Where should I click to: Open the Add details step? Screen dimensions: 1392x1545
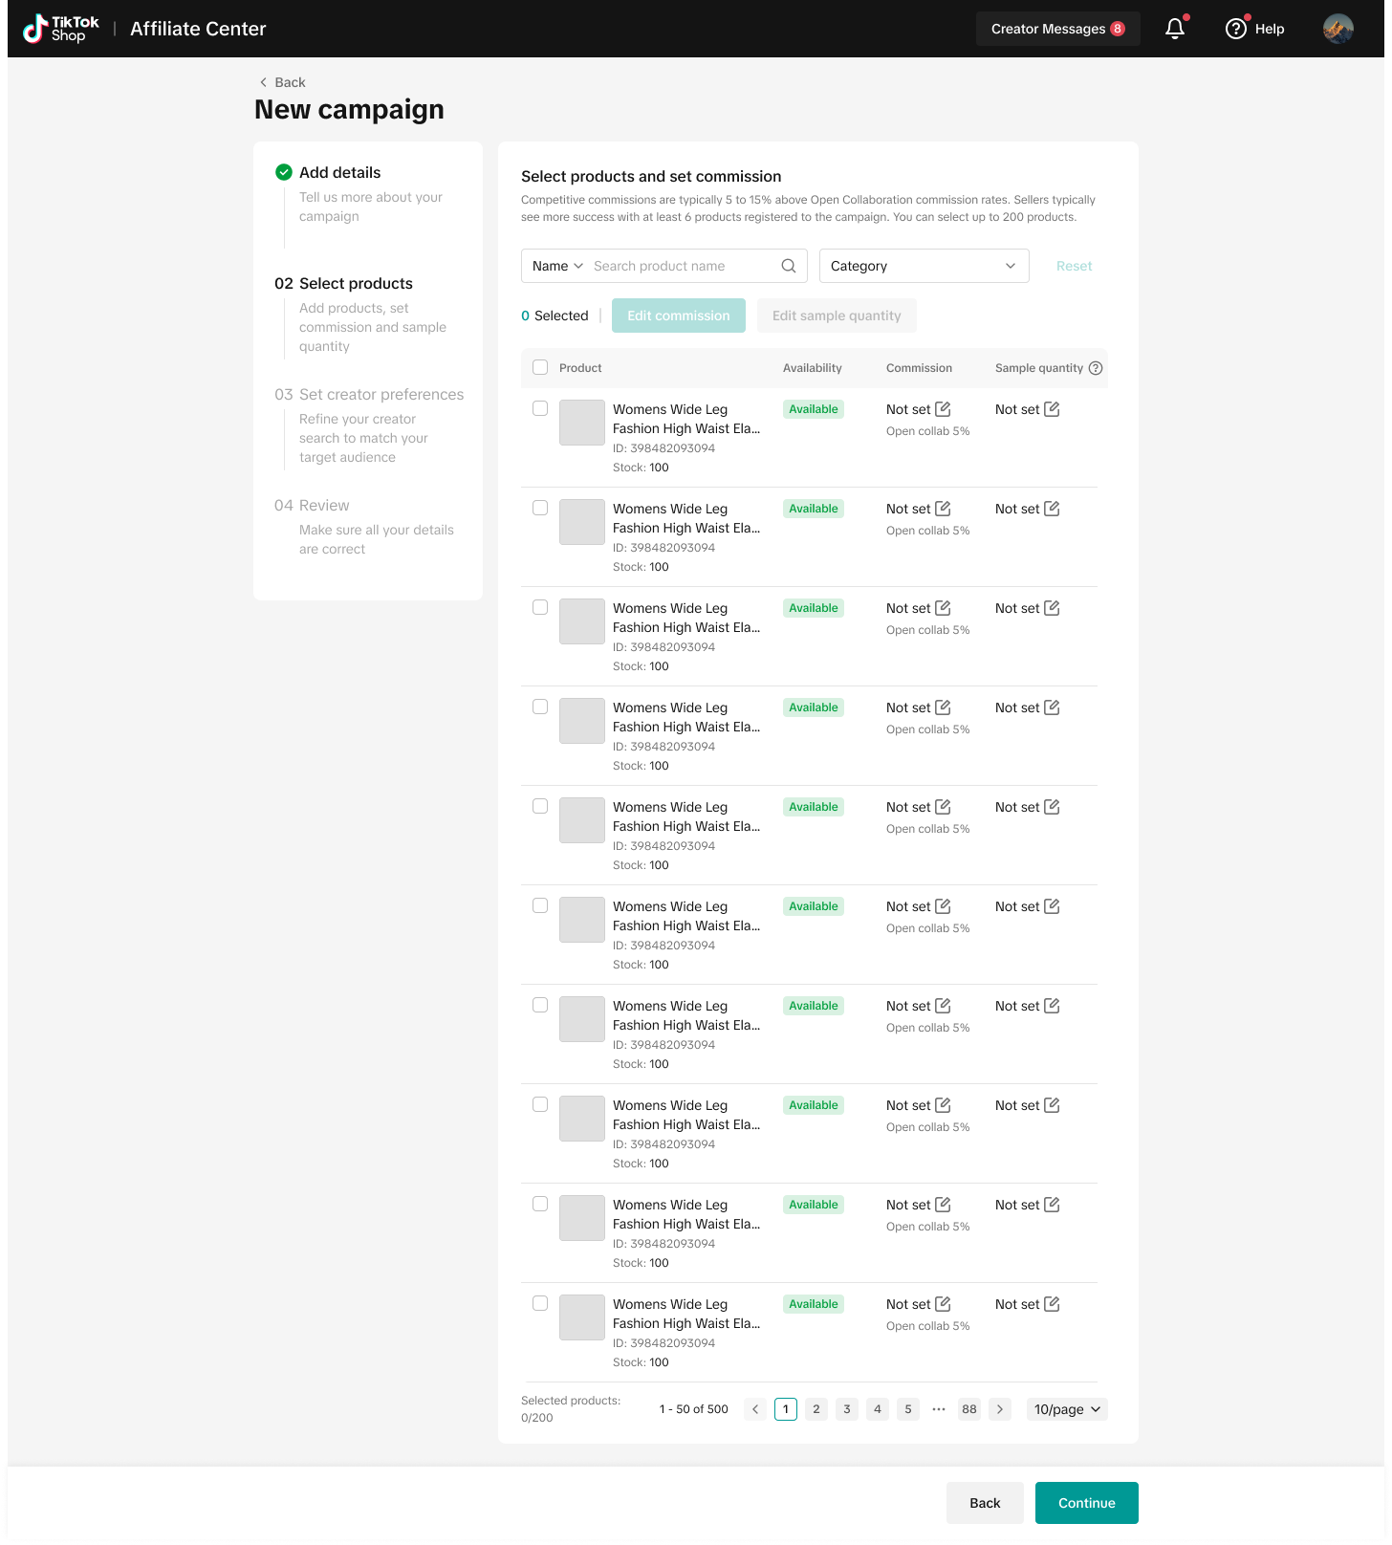click(339, 172)
